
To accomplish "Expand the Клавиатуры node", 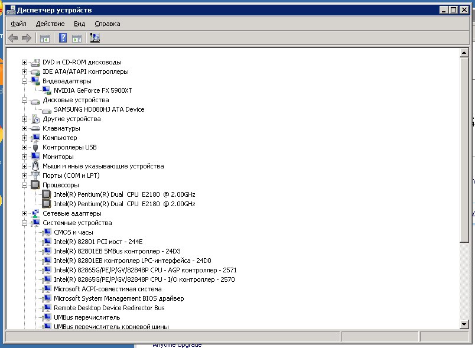I will pyautogui.click(x=25, y=128).
